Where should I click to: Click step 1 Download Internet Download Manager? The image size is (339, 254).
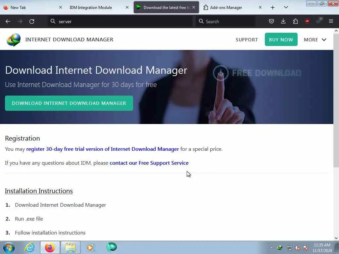[x=60, y=205]
